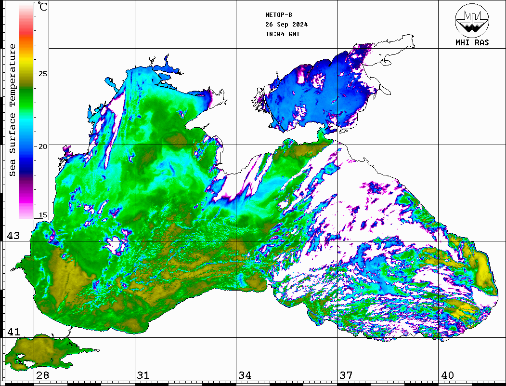The height and width of the screenshot is (386, 506).
Task: Click the longitude 37 axis label
Action: click(x=346, y=375)
